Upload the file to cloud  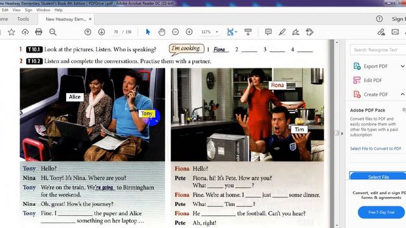(25, 32)
